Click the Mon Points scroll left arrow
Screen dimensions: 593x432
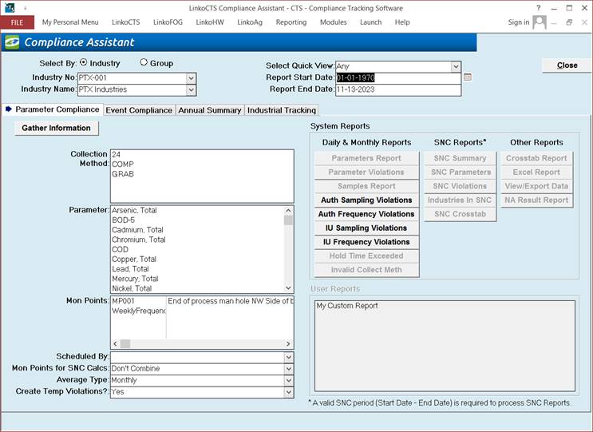[116, 344]
